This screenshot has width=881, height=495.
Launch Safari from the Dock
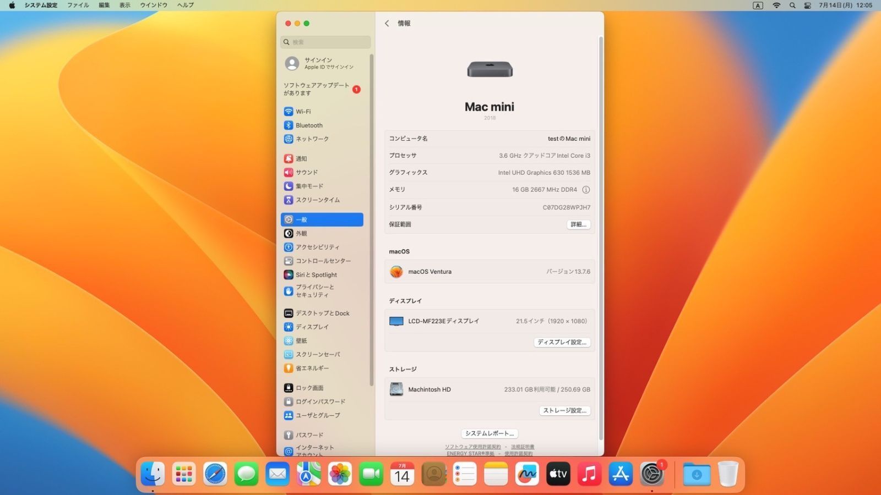pos(215,474)
